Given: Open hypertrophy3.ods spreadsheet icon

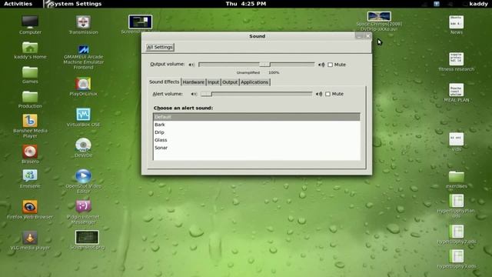Looking at the screenshot, I should click(456, 256).
